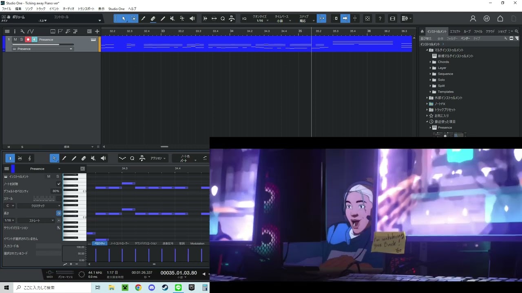522x293 pixels.
Task: Open the アクション dropdown in the editor
Action: (x=158, y=158)
